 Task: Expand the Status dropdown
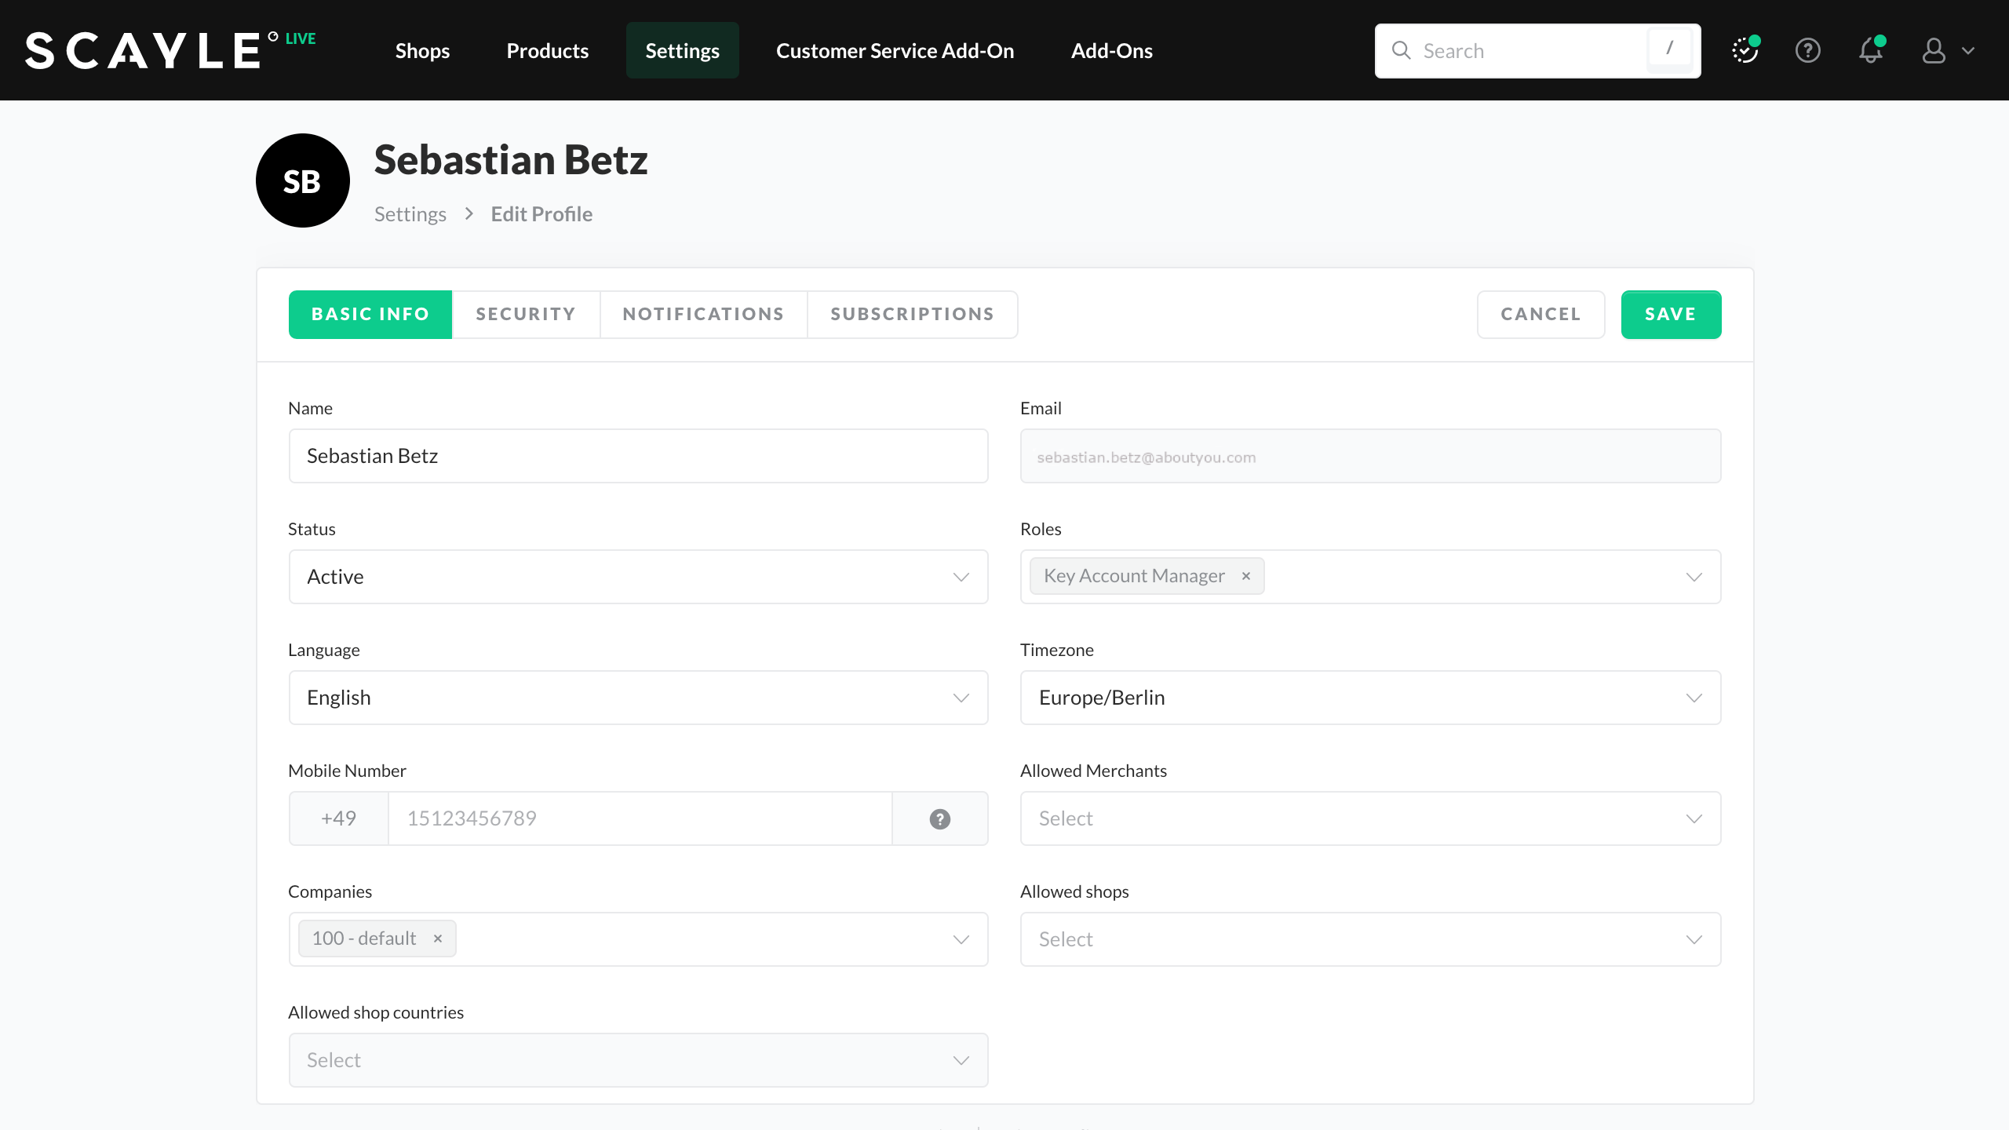(x=637, y=577)
